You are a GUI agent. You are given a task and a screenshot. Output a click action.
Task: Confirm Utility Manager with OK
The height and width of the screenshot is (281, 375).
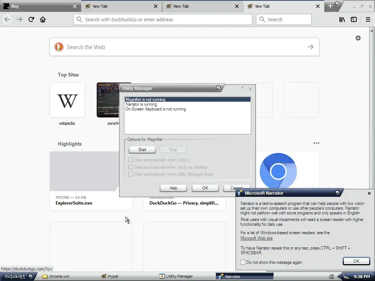pos(205,188)
